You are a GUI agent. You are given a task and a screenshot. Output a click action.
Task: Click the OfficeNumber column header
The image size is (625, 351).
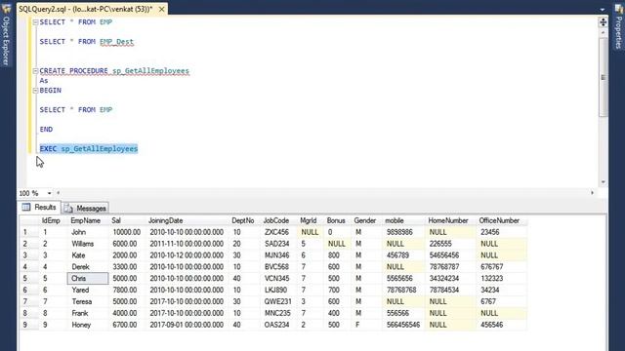[502, 220]
